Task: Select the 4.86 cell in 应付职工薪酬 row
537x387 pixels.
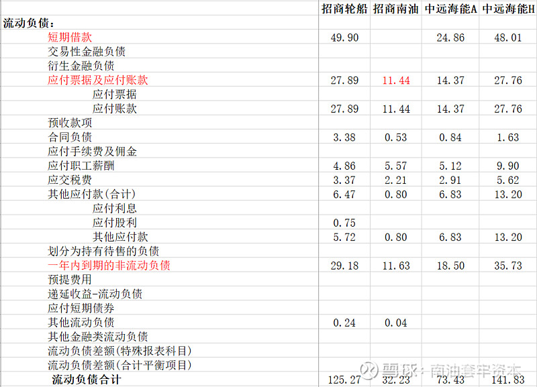Action: [344, 166]
